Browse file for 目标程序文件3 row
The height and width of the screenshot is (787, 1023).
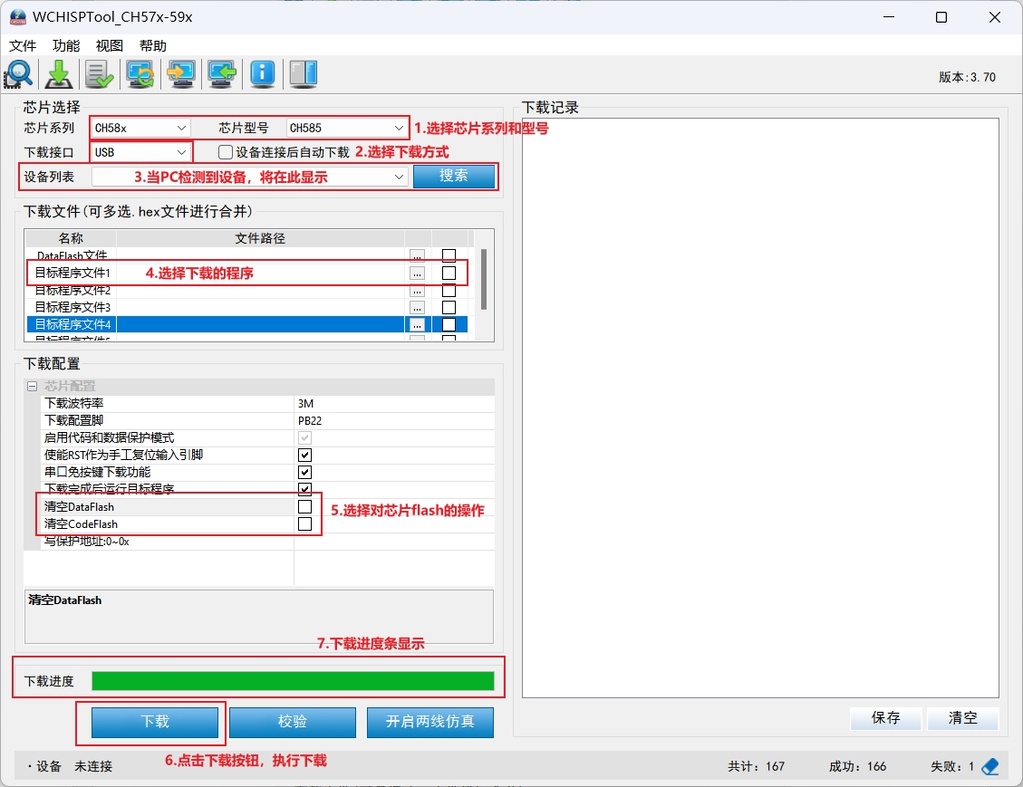tap(417, 307)
